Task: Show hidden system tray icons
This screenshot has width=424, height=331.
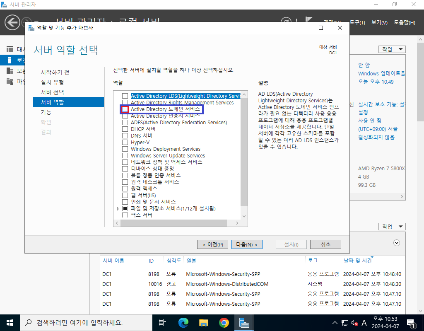Action: pyautogui.click(x=335, y=323)
